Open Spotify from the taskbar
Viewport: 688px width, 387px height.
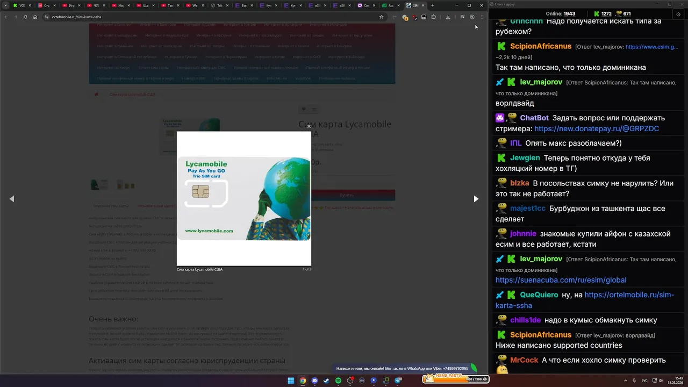338,381
